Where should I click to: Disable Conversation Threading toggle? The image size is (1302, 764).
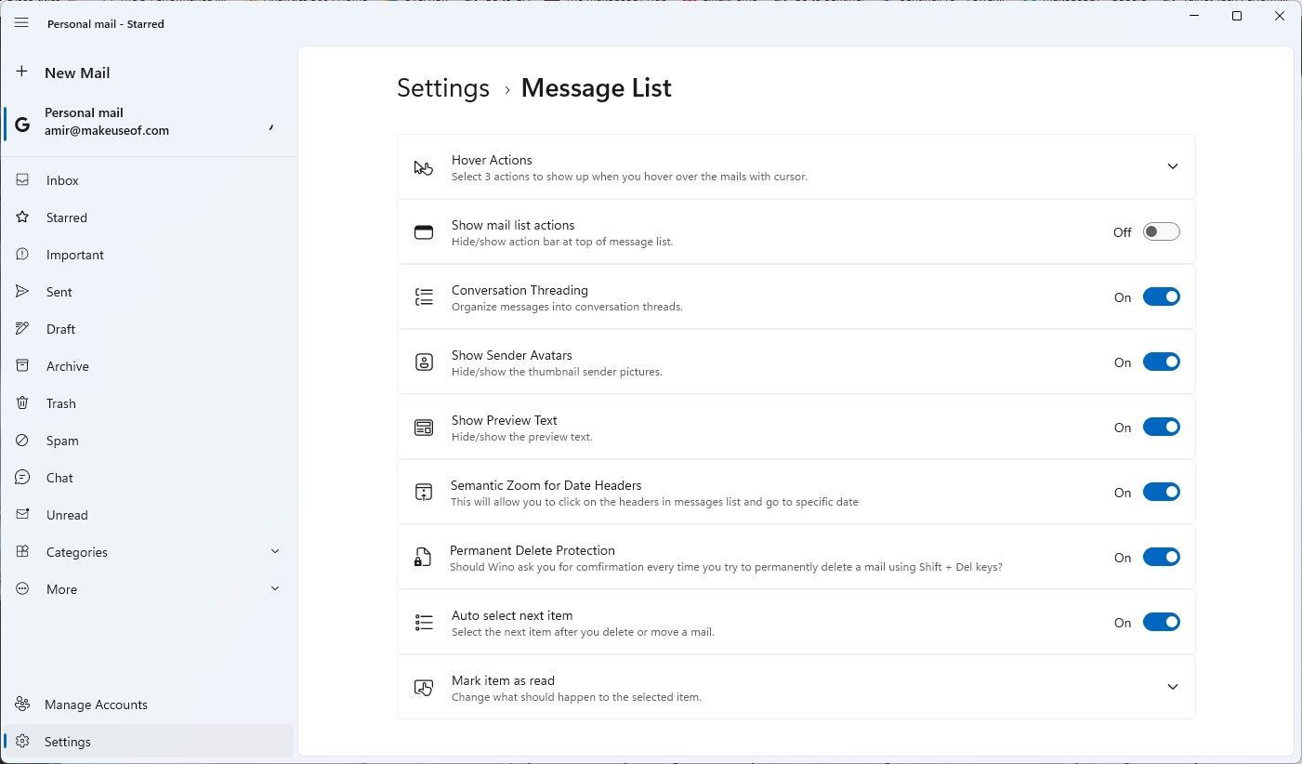(x=1162, y=297)
